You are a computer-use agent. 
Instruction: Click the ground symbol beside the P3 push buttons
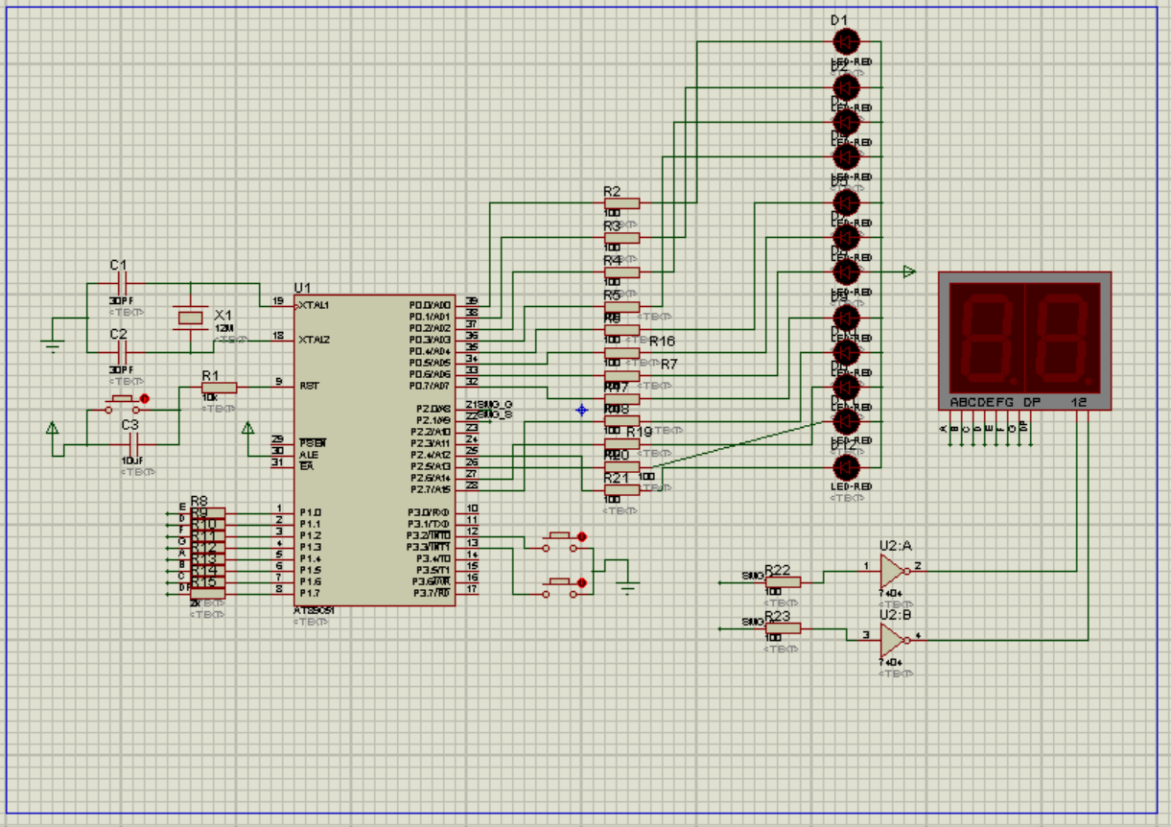coord(627,585)
